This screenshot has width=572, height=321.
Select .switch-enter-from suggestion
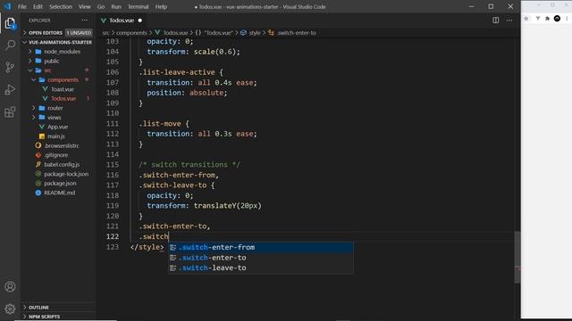pos(260,248)
